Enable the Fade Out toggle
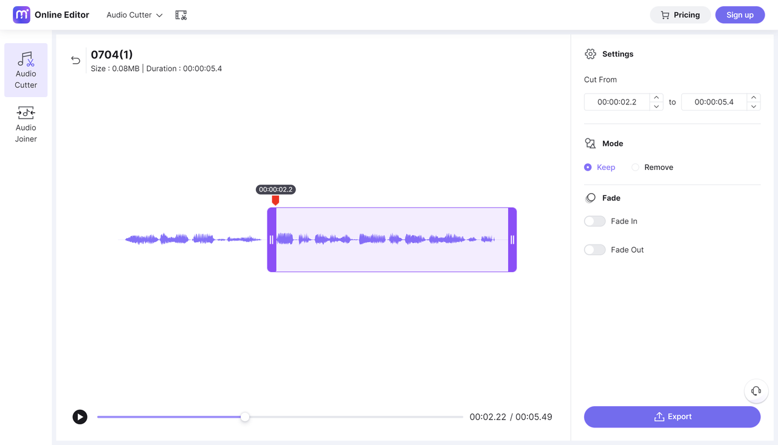Screen dimensions: 778x445 tap(594, 250)
